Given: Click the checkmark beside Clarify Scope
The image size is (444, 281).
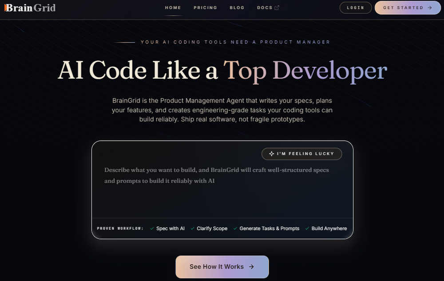Looking at the screenshot, I should click(x=193, y=228).
